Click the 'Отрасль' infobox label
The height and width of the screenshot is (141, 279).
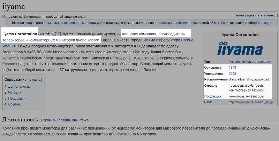211,86
